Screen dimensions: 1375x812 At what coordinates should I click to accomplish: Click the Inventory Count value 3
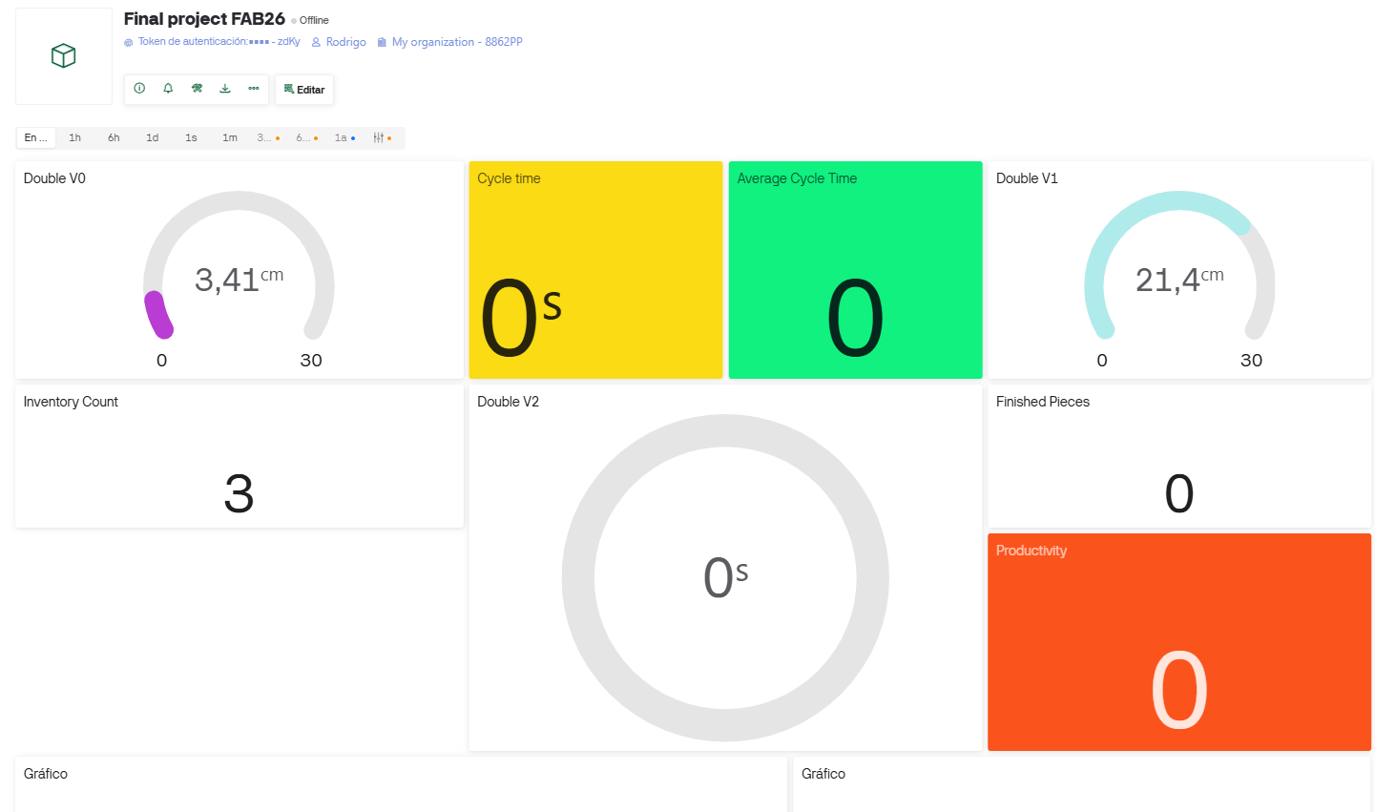(239, 493)
